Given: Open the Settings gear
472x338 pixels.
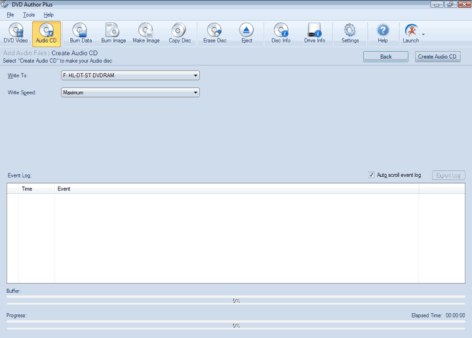Looking at the screenshot, I should [x=349, y=33].
